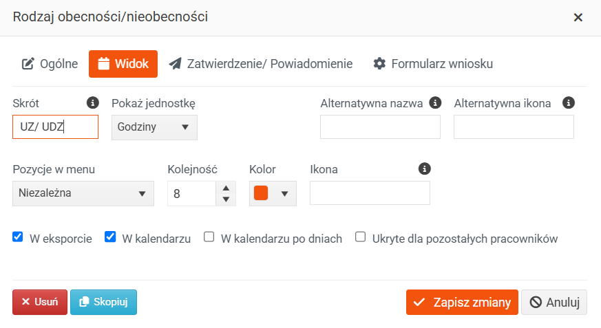The height and width of the screenshot is (328, 601).
Task: Close the dialog with the X icon
Action: pos(578,17)
